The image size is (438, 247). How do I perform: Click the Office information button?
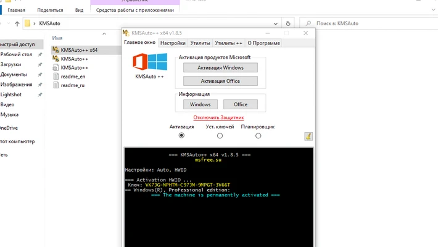pos(241,104)
